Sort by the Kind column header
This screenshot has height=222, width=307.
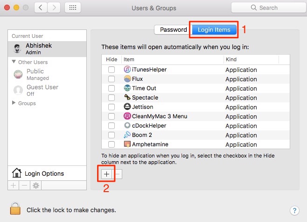251,59
